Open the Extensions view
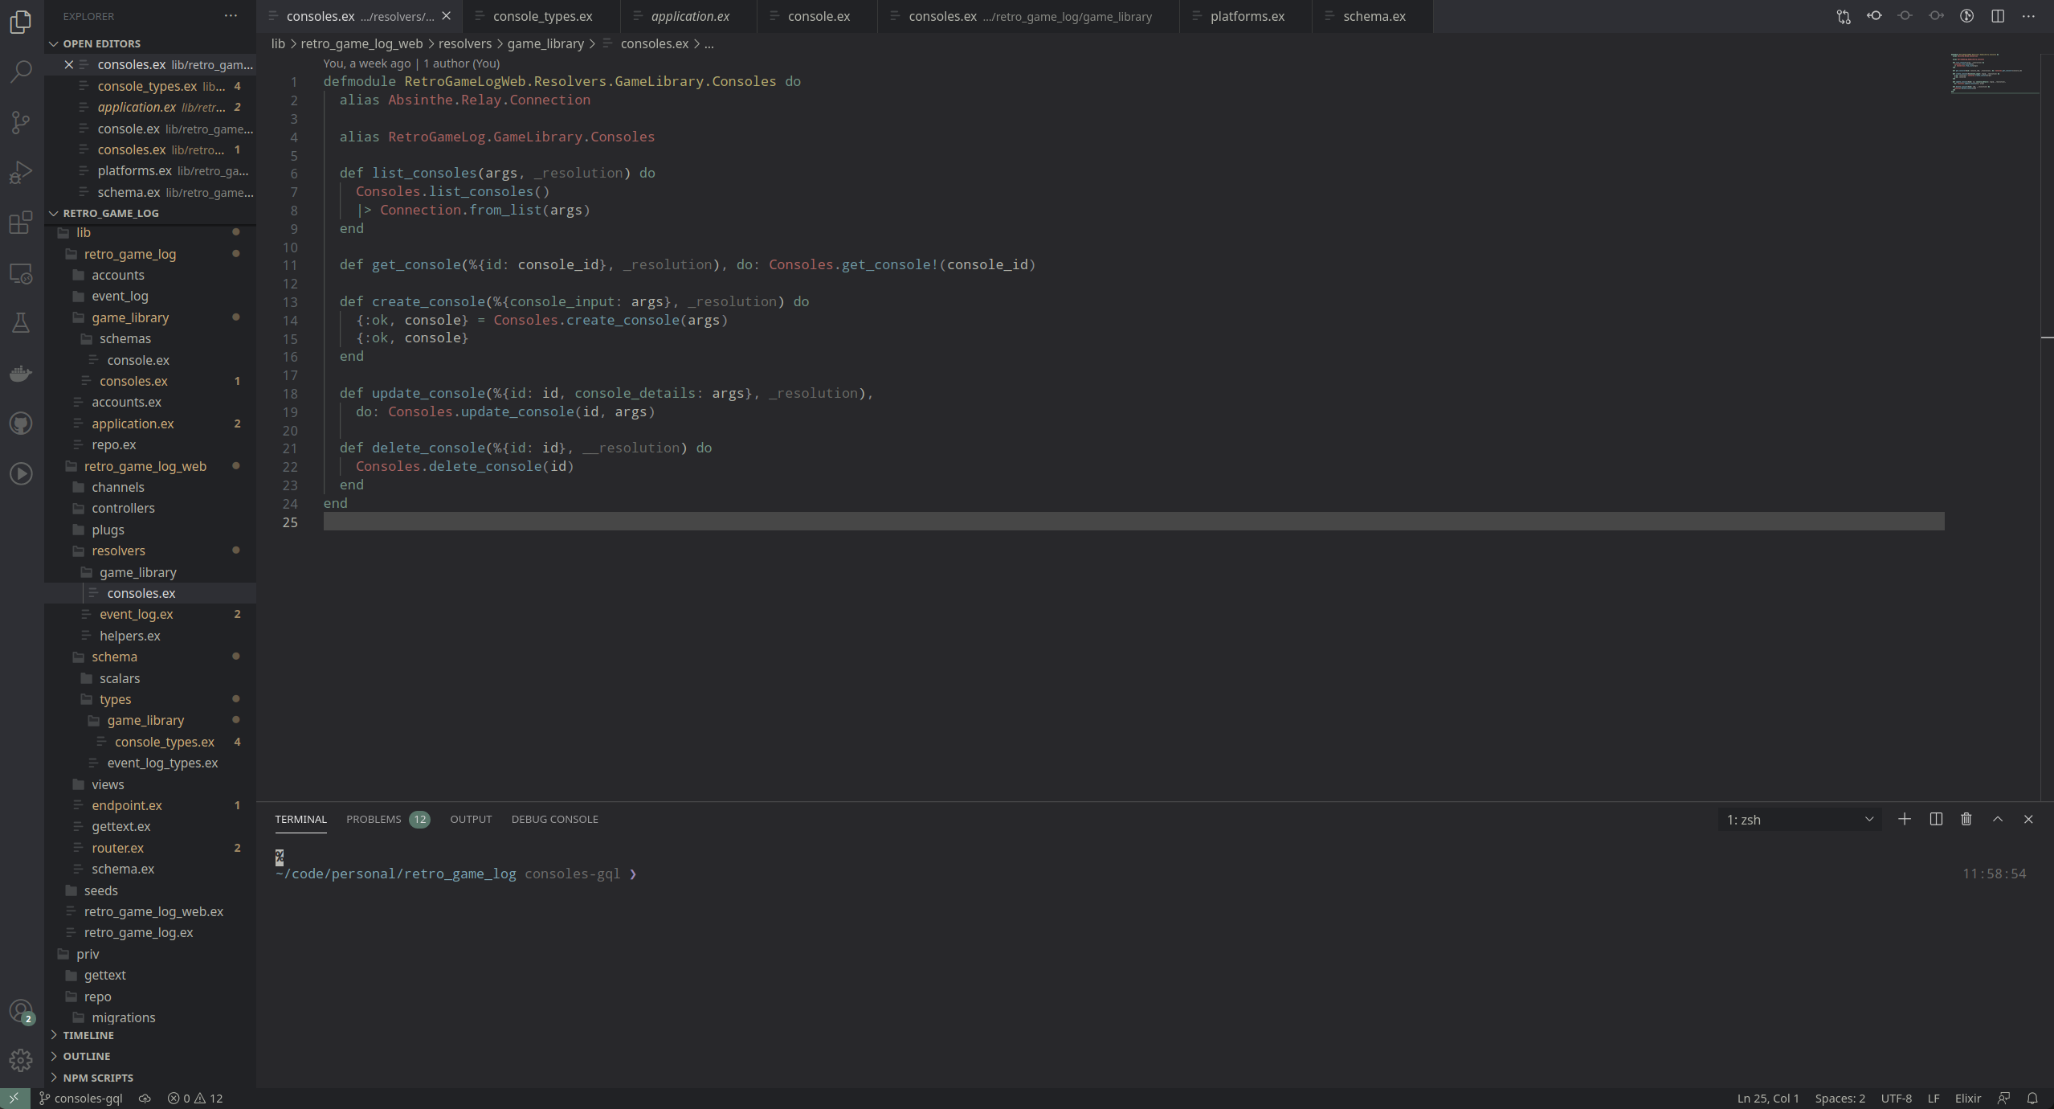The width and height of the screenshot is (2054, 1109). point(21,223)
